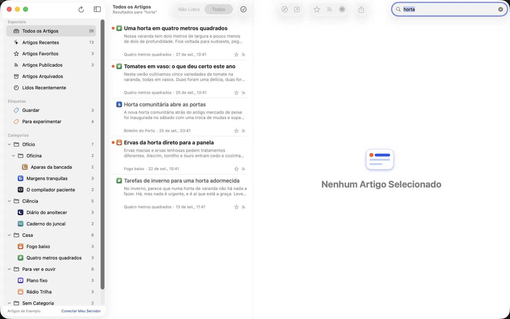Select the O compilador paciente feed
Screen dimensions: 510x319
click(51, 190)
